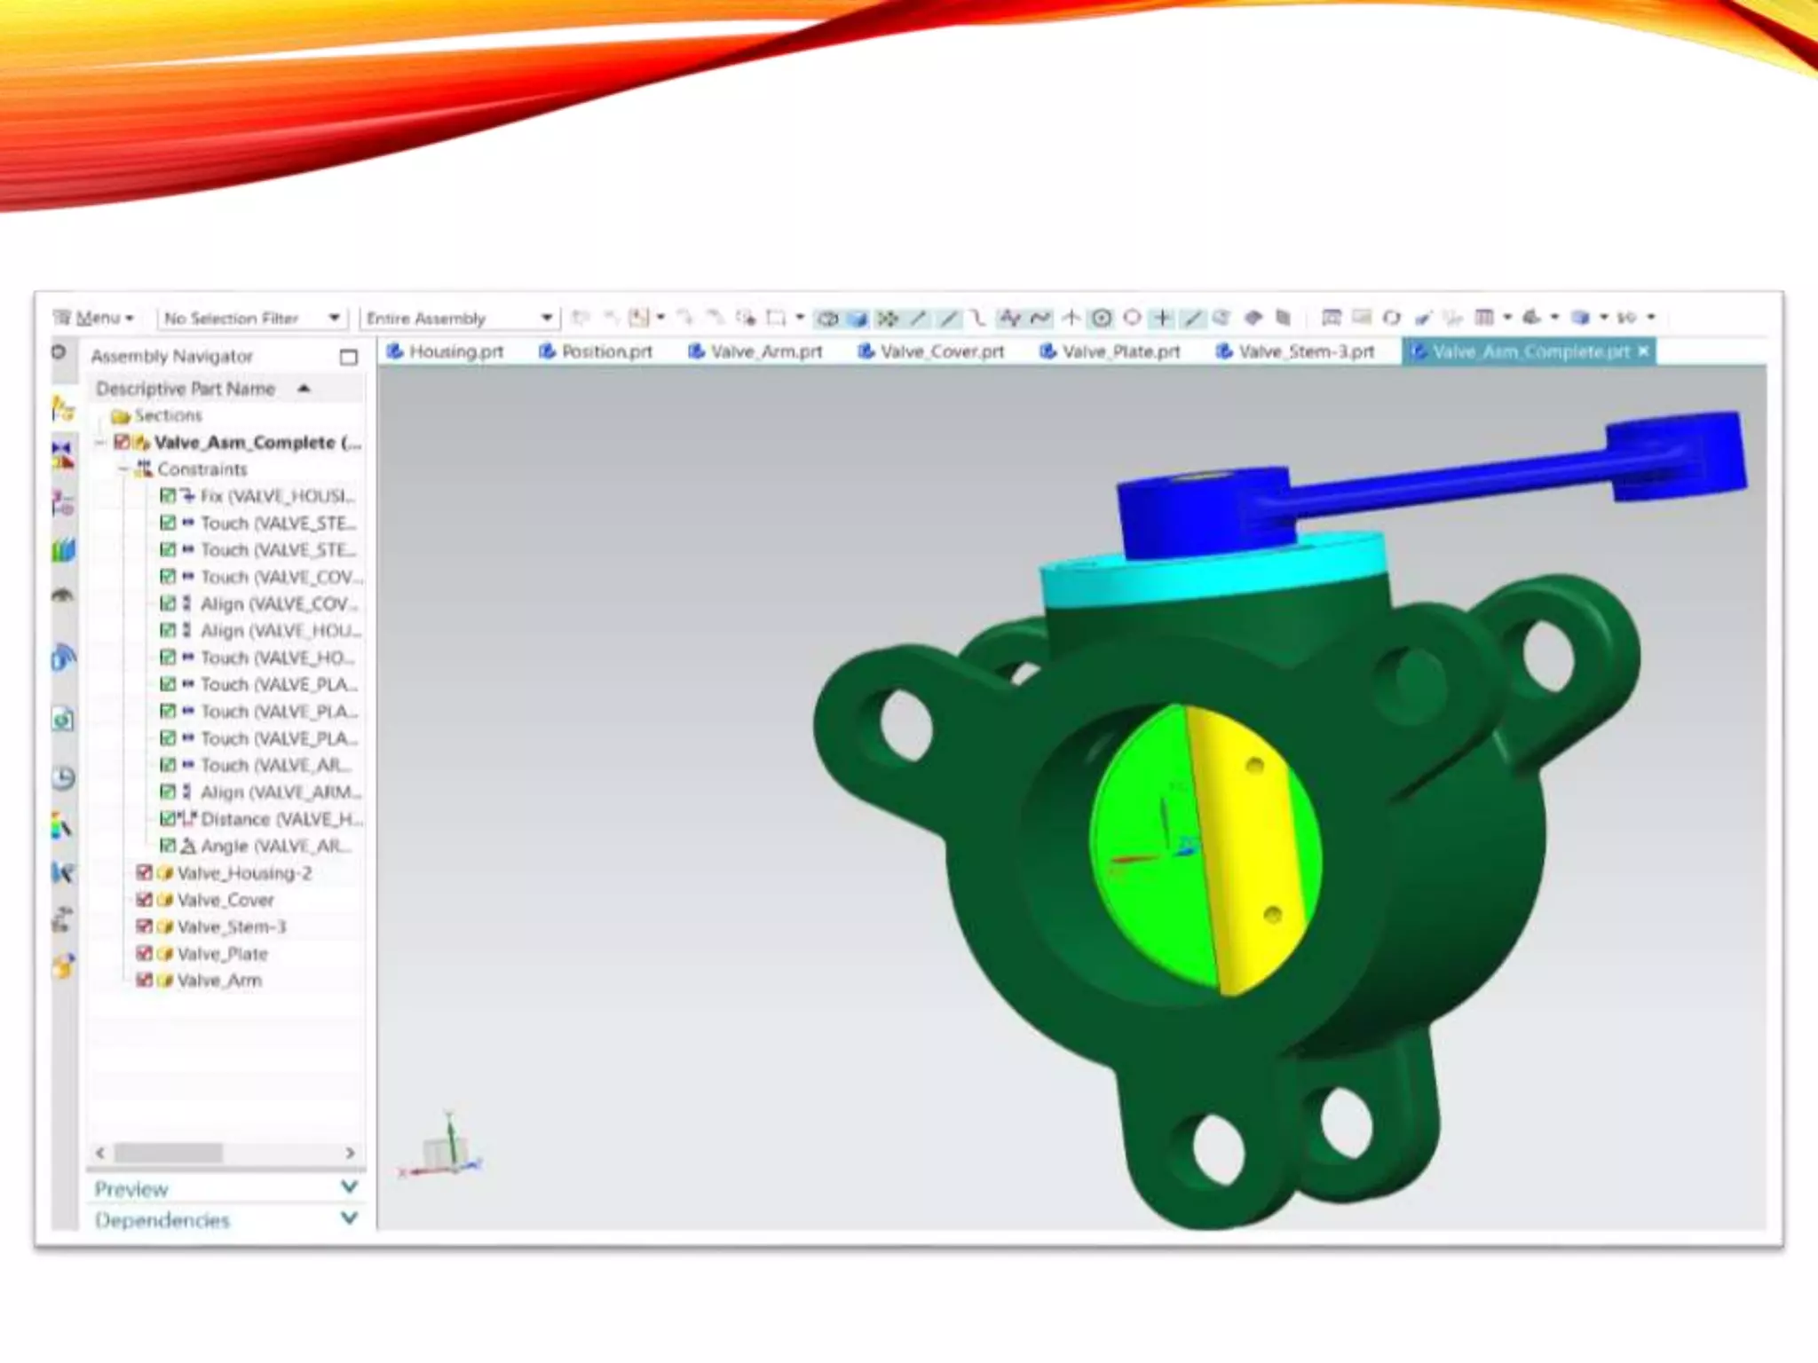The image size is (1818, 1363).
Task: Open the History clock icon in sidebar
Action: click(62, 778)
